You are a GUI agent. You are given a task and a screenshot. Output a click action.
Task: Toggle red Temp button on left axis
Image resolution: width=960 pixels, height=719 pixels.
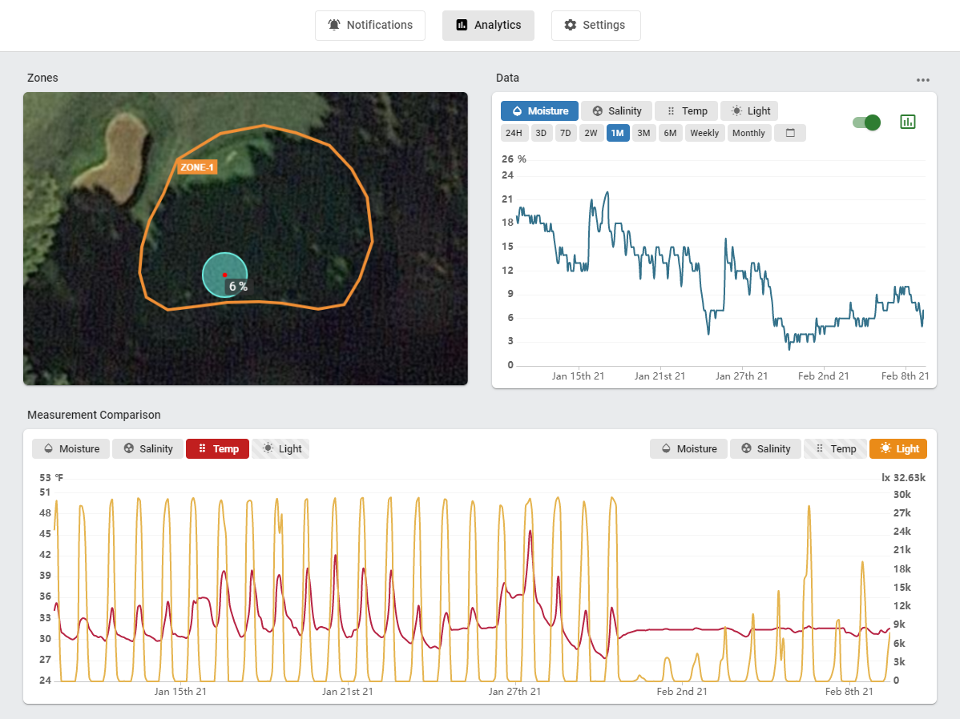click(x=217, y=448)
